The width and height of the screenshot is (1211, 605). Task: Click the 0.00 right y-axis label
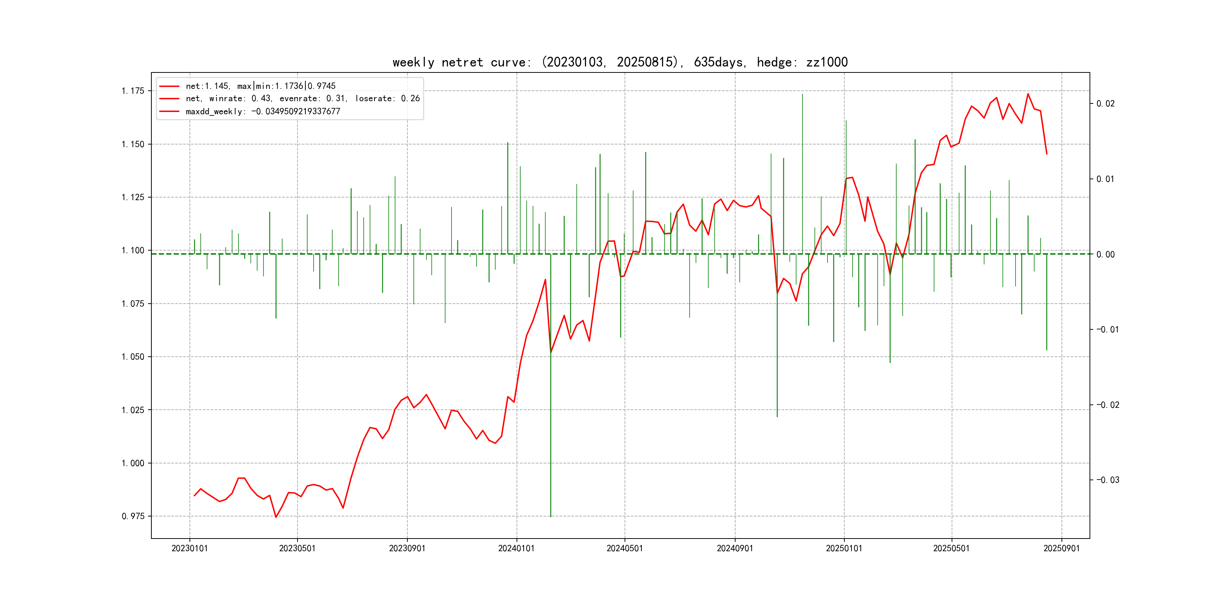click(1105, 254)
